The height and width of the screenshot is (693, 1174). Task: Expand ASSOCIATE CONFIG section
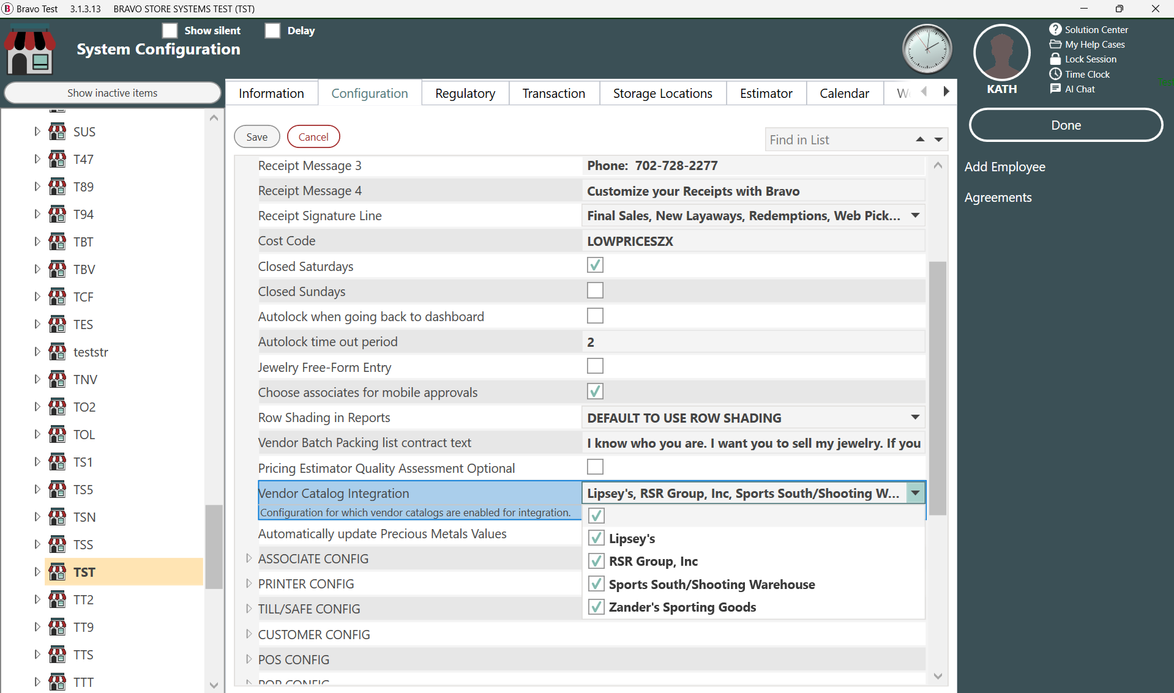coord(249,558)
